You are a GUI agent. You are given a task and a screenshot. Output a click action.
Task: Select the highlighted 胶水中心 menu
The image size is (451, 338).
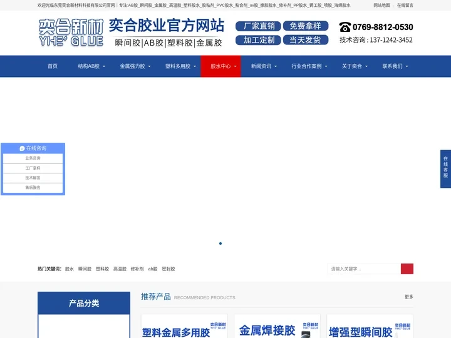pos(220,66)
